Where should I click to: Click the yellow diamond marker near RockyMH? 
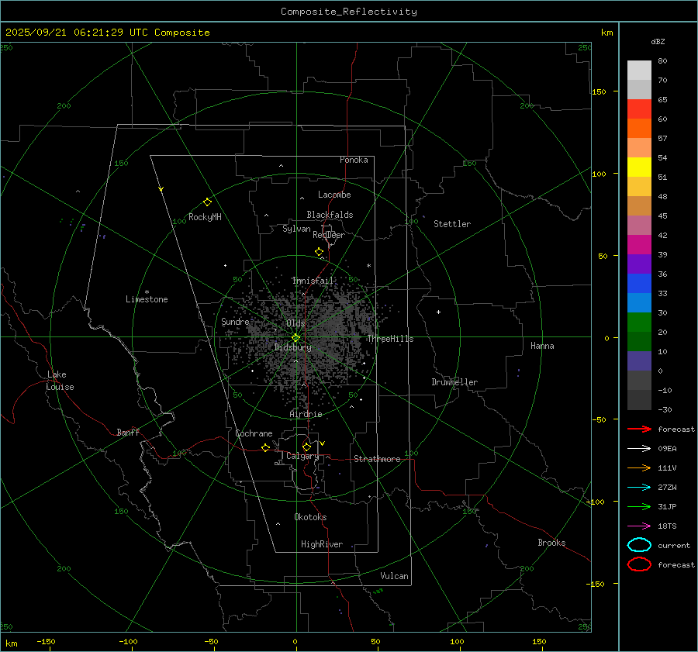207,202
